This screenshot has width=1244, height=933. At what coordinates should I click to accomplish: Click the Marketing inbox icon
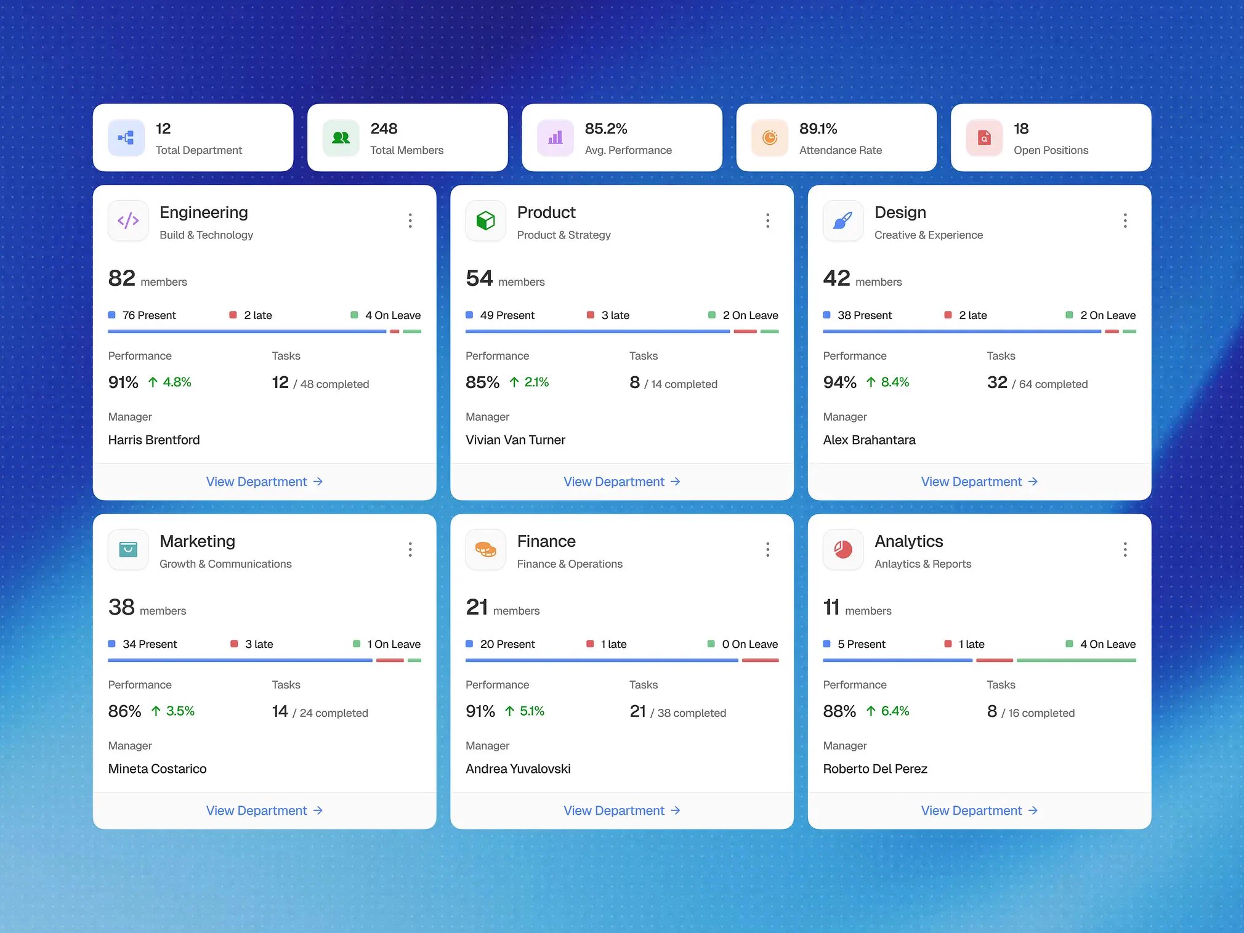[x=128, y=549]
